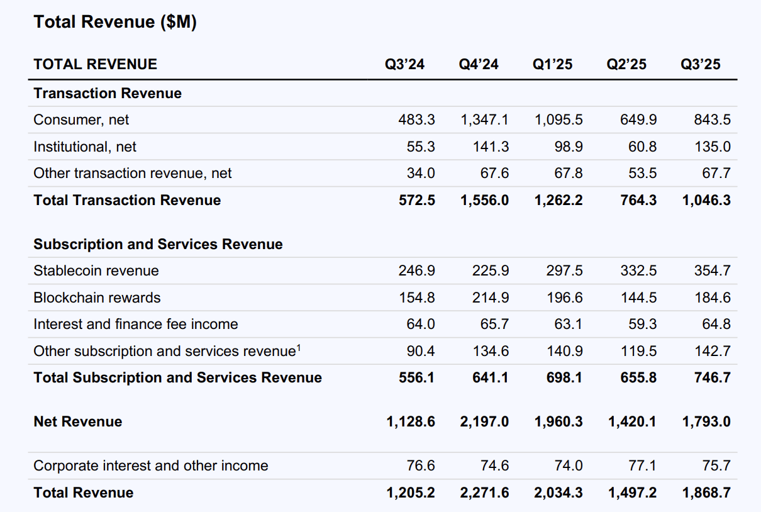The height and width of the screenshot is (512, 761).
Task: Select the Q1'25 column header
Action: pos(552,64)
